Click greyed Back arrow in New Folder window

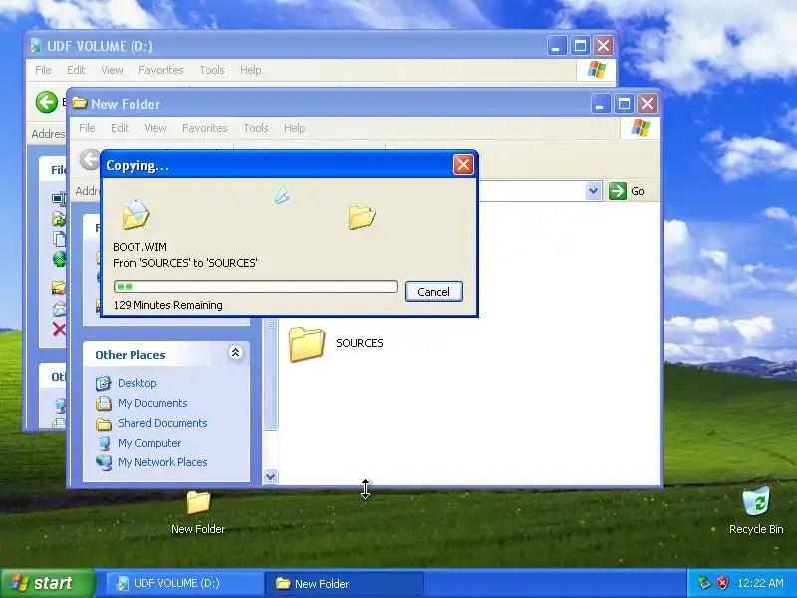pos(90,159)
